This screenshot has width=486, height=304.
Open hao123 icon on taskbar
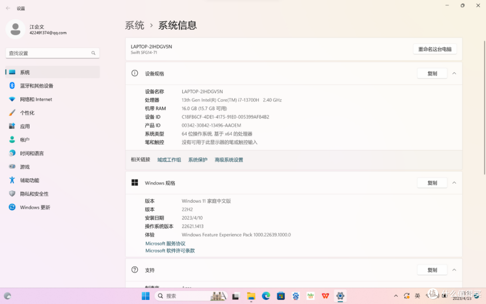point(310,296)
